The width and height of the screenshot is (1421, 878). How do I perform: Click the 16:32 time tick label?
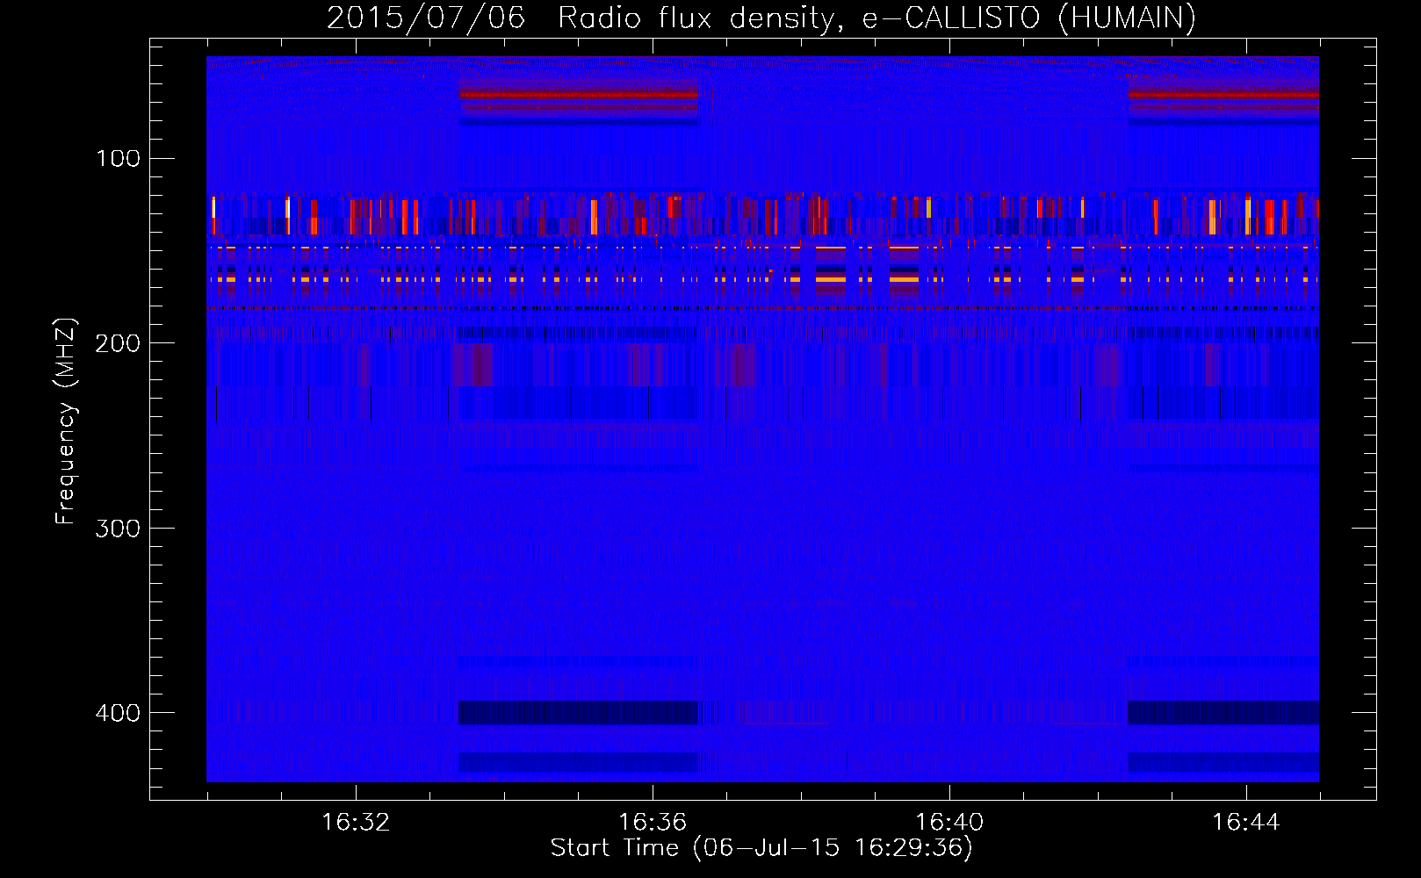point(356,823)
